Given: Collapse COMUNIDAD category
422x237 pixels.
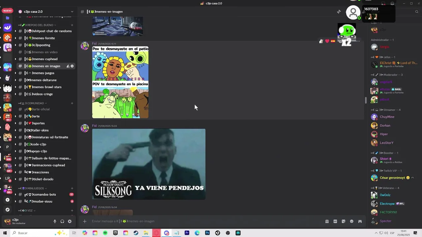Looking at the screenshot, I should point(36,103).
